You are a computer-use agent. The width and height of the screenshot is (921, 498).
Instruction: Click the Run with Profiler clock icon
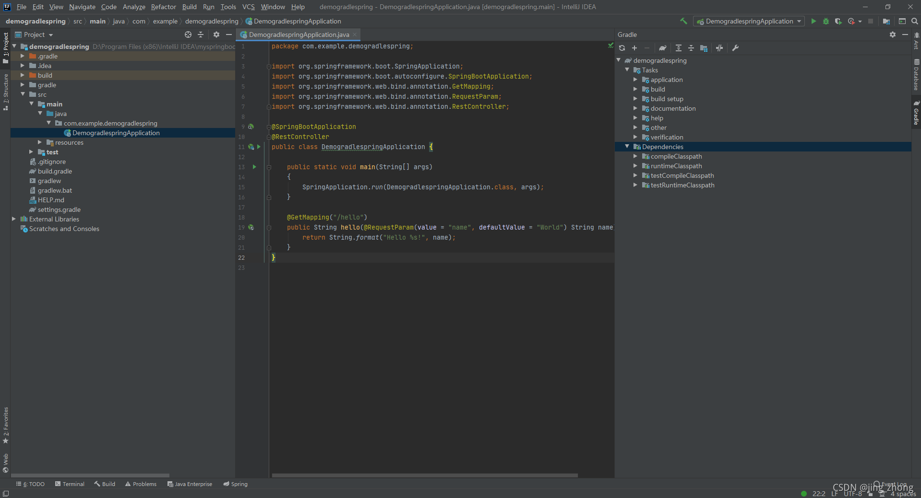point(851,21)
